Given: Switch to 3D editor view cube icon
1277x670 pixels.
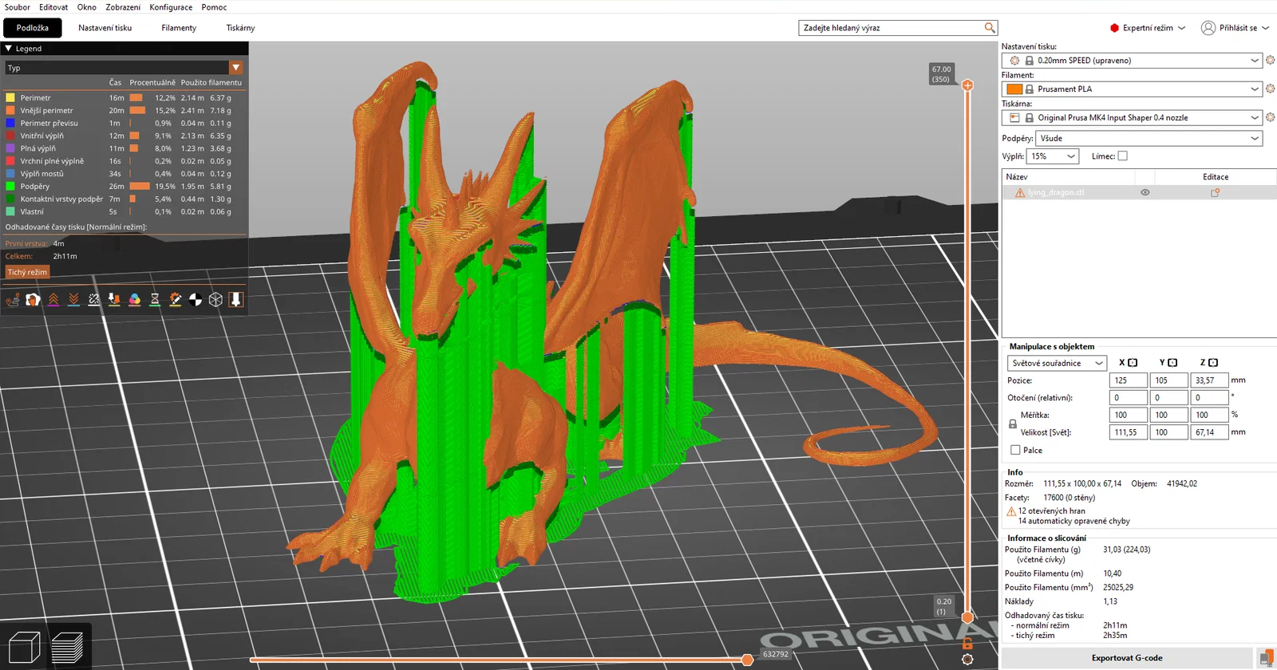Looking at the screenshot, I should [24, 647].
